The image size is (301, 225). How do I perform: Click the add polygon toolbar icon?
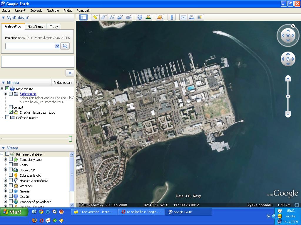pyautogui.click(x=103, y=17)
